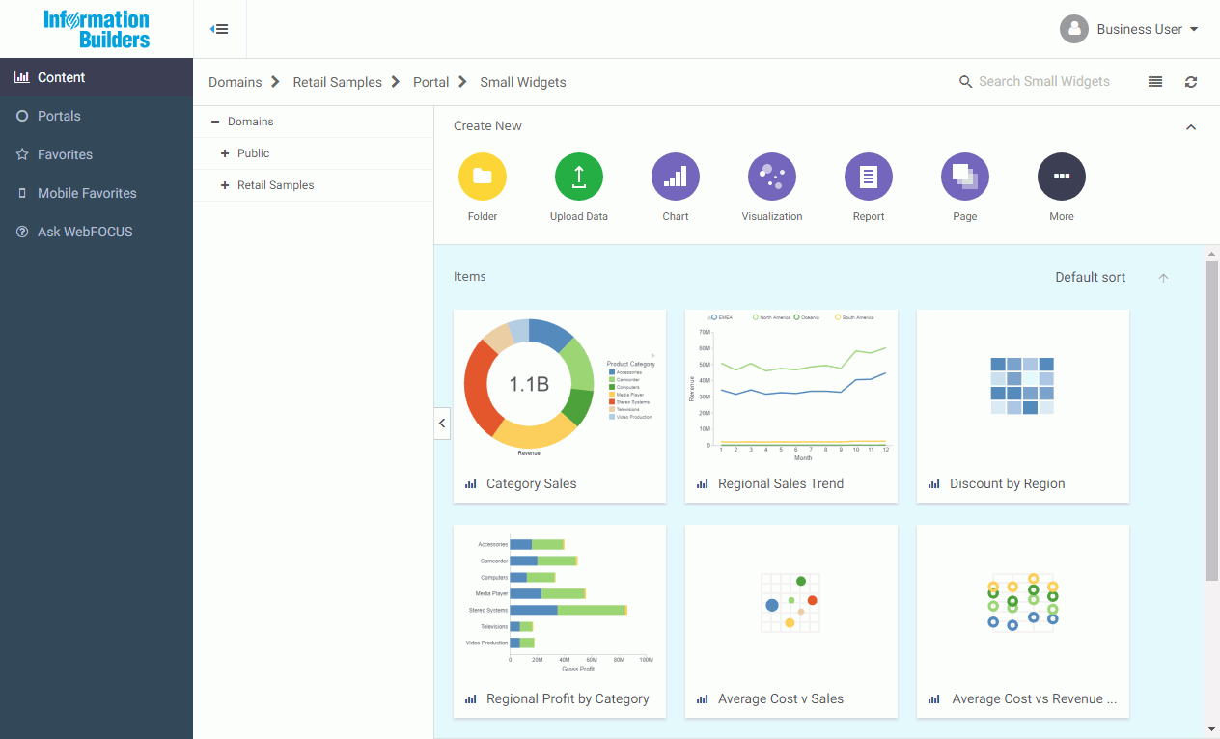Click the Search Small Widgets field

pos(1044,82)
